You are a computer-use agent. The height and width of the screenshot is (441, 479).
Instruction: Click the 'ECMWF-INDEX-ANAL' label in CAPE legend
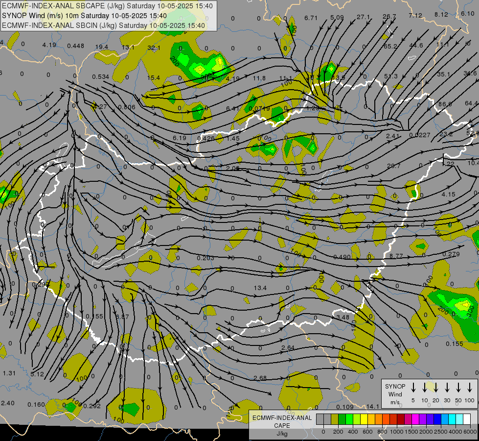click(282, 418)
